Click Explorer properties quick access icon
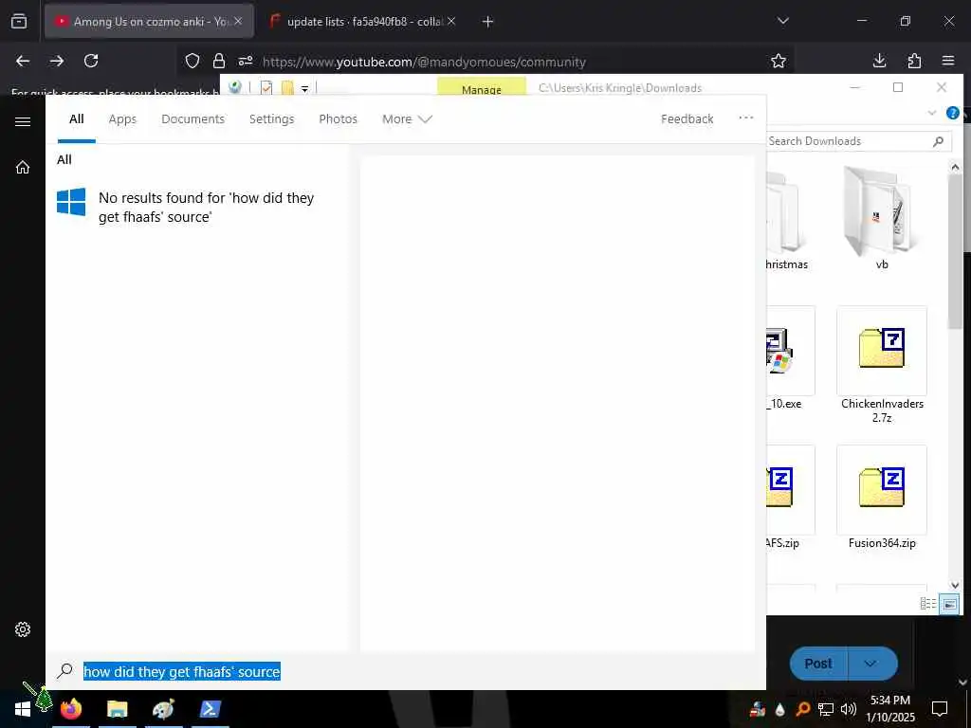Screen dimensions: 971x728 click(x=266, y=88)
